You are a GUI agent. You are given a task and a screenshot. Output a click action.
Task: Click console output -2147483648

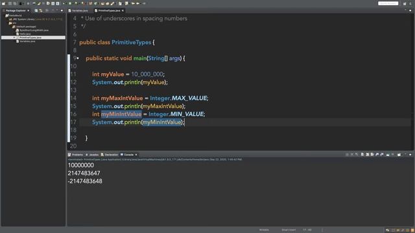[x=85, y=181]
